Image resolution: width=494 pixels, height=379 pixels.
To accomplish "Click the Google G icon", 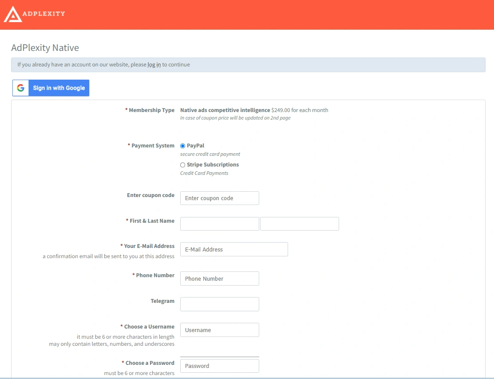I will click(20, 88).
